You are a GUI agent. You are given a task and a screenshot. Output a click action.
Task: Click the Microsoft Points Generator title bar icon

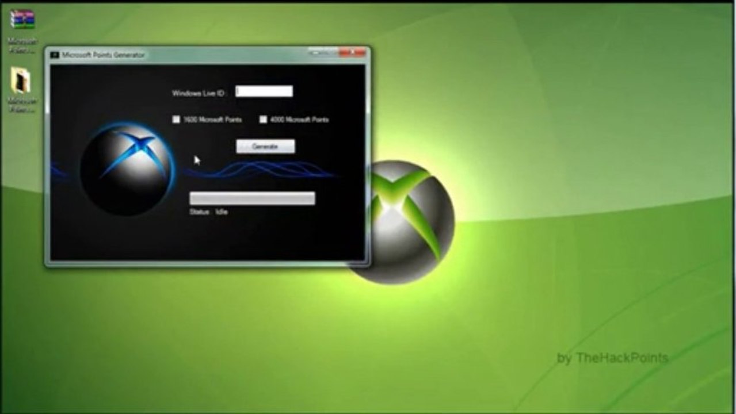[x=55, y=55]
